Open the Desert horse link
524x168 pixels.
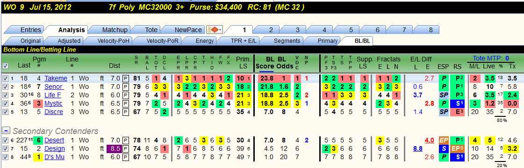(x=54, y=140)
